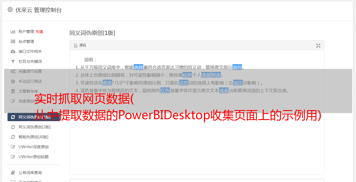
Task: Click the edit icon beside UWriter深度原创
Action: pyautogui.click(x=13, y=147)
